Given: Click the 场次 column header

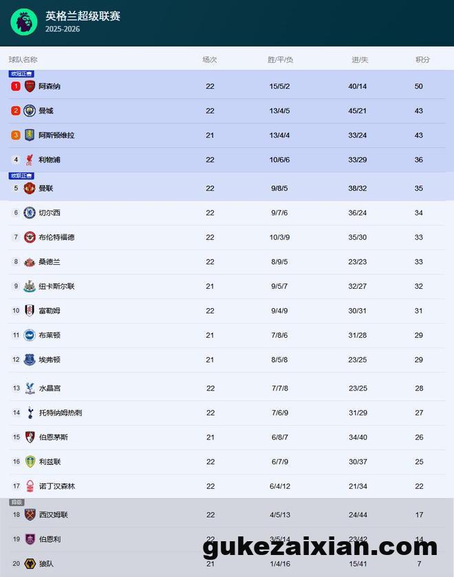Looking at the screenshot, I should point(210,60).
